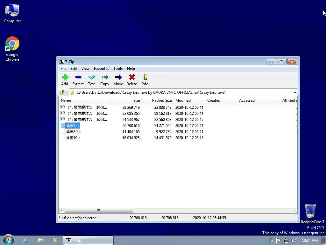The width and height of the screenshot is (326, 245).
Task: Click the volume speaker tray icon
Action: pos(294,241)
